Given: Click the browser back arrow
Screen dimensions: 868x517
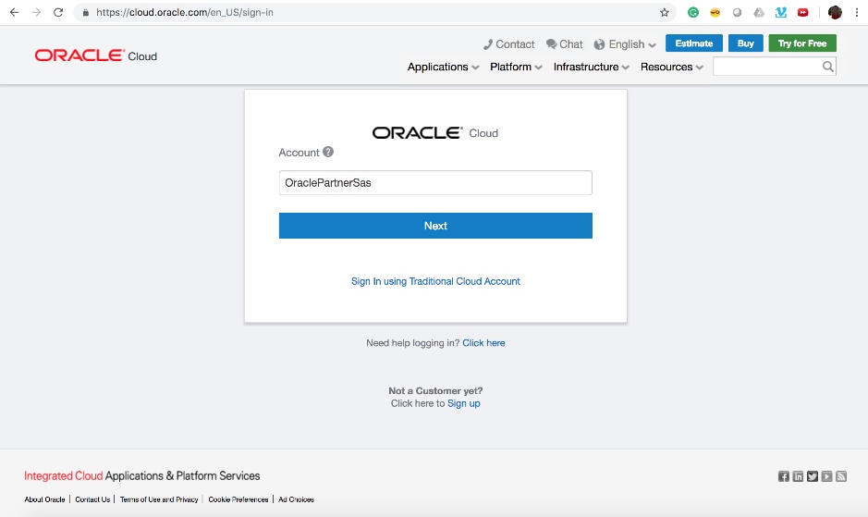Looking at the screenshot, I should [15, 12].
